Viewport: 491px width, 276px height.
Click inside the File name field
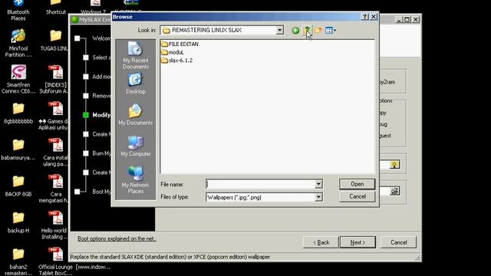pyautogui.click(x=261, y=184)
